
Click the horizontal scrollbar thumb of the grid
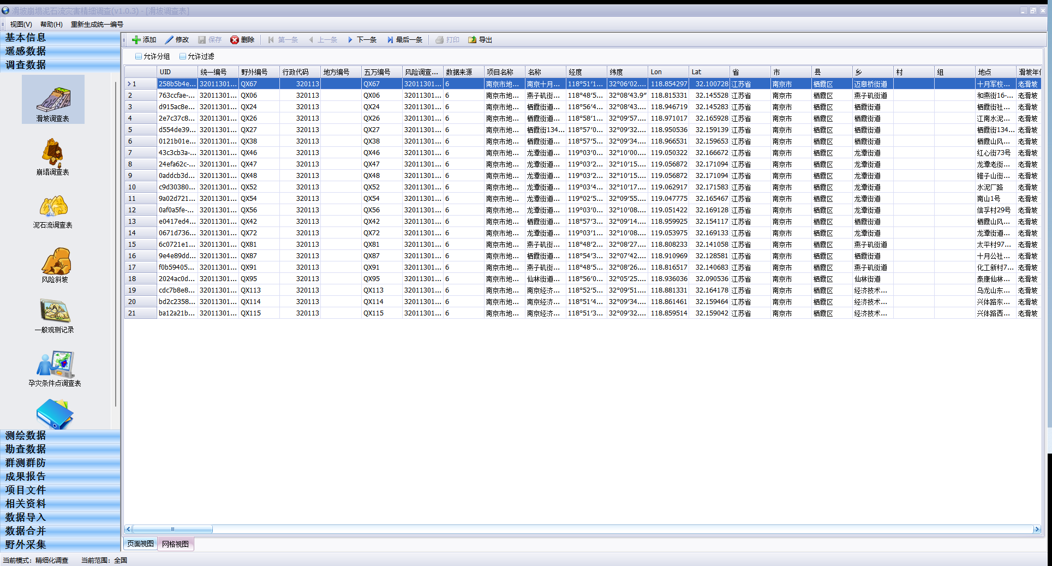[x=172, y=529]
